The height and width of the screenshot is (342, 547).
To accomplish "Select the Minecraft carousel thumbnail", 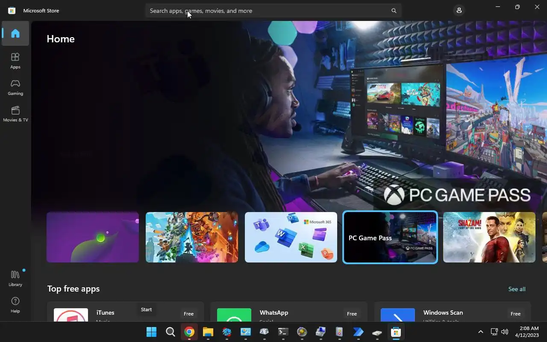I will click(x=192, y=237).
